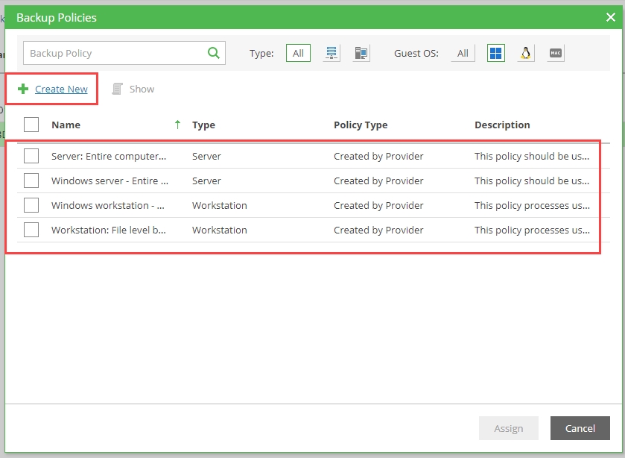
Task: Select Mac guest OS filter icon
Action: (x=555, y=53)
